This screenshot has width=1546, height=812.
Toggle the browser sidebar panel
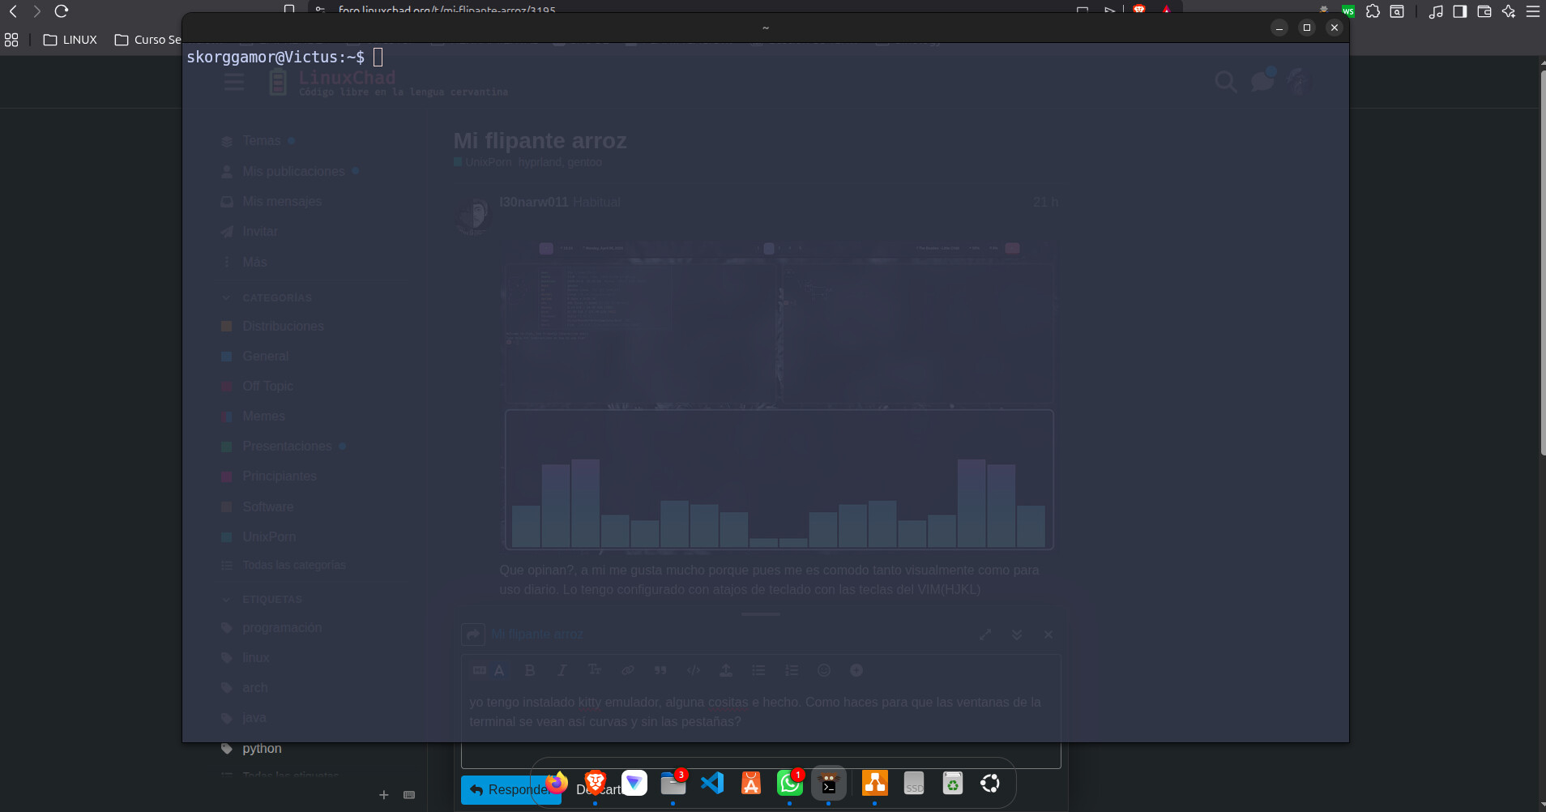pos(1460,11)
